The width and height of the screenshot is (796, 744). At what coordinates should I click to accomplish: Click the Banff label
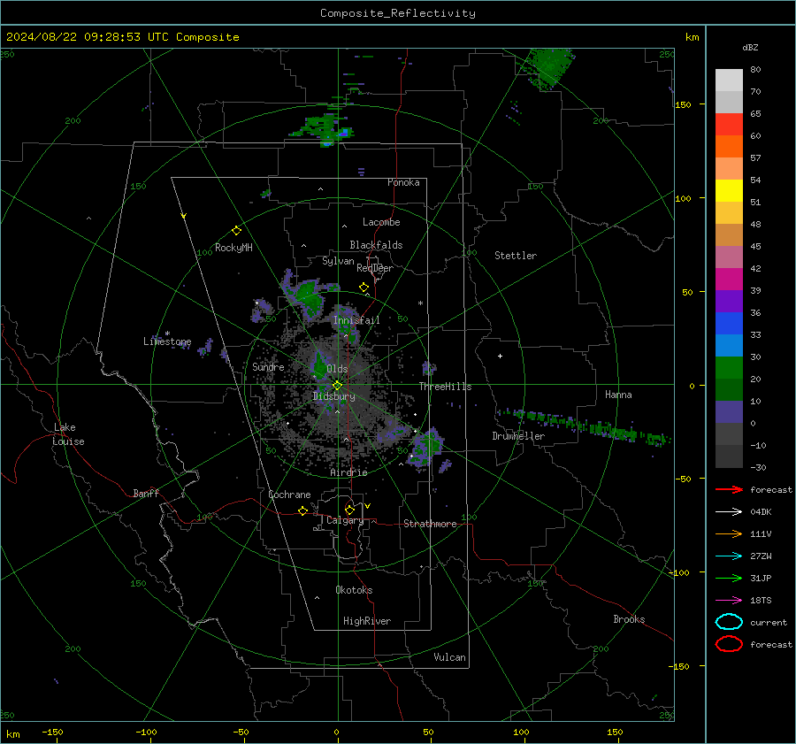coord(146,493)
